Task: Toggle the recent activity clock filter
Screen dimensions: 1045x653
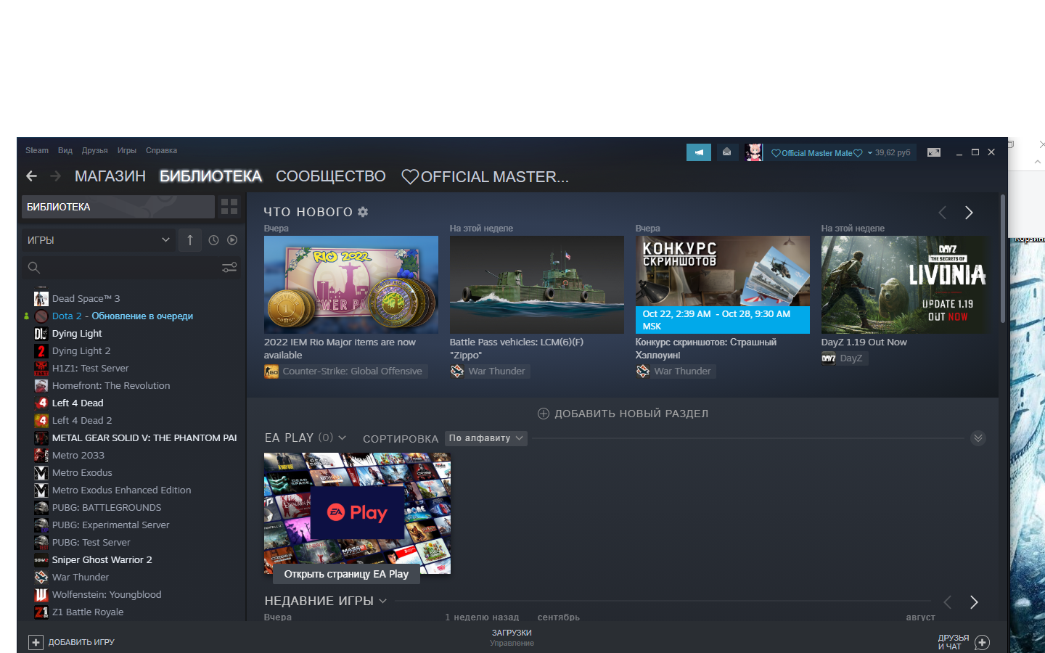Action: click(213, 240)
